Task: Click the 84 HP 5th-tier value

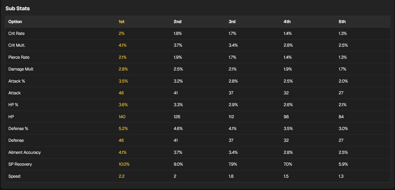Action: 341,117
